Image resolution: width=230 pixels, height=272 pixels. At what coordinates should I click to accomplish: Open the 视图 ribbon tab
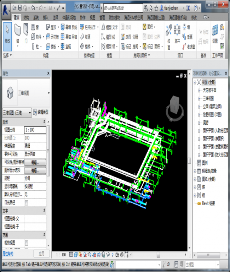pos(92,17)
